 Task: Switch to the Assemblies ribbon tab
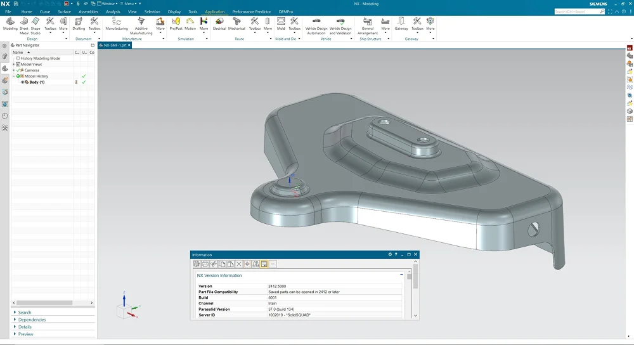[x=88, y=11]
